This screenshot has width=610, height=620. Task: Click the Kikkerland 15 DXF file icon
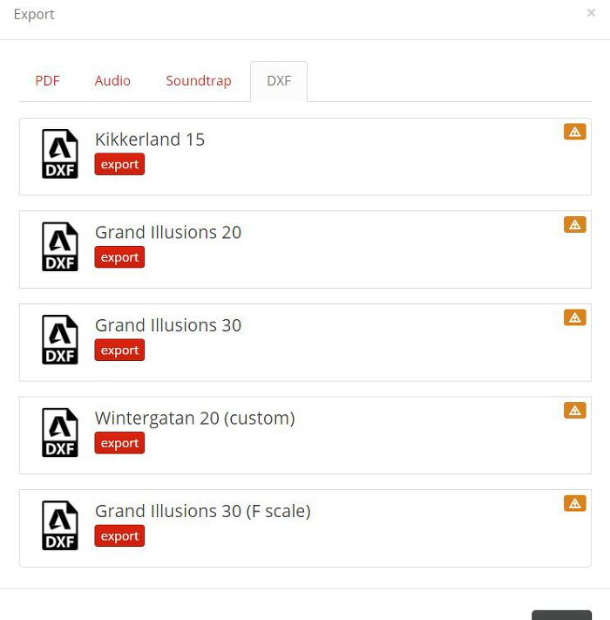pos(60,153)
